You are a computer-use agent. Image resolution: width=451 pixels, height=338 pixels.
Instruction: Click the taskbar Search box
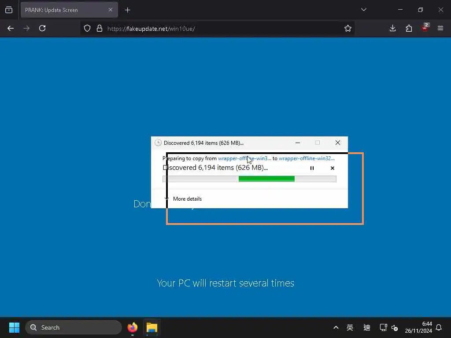[x=74, y=327]
